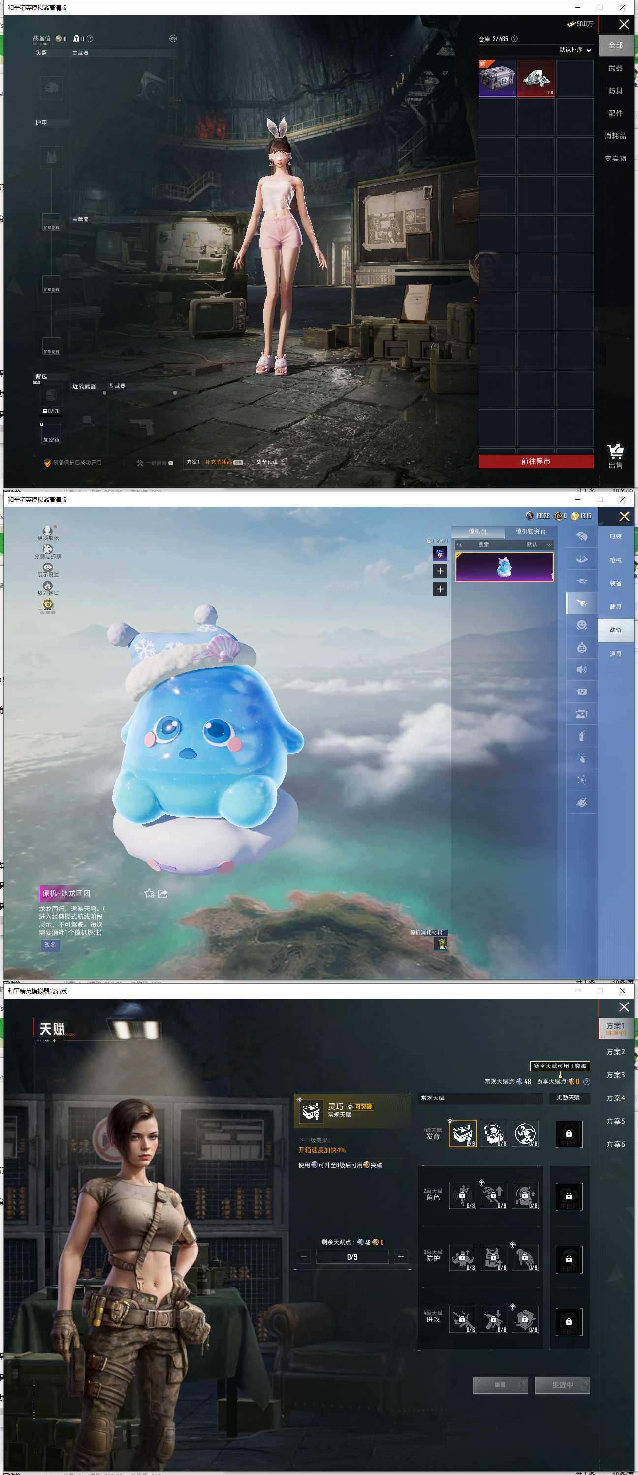This screenshot has width=638, height=1475.
Task: Switch to talent plan 方案3
Action: point(616,1075)
